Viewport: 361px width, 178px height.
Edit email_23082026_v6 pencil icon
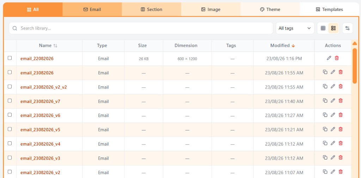[x=333, y=115]
